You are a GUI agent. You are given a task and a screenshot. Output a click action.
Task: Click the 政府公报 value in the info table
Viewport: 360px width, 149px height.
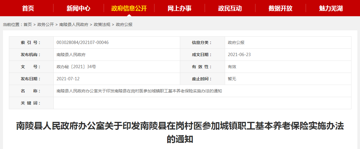coord(236,42)
